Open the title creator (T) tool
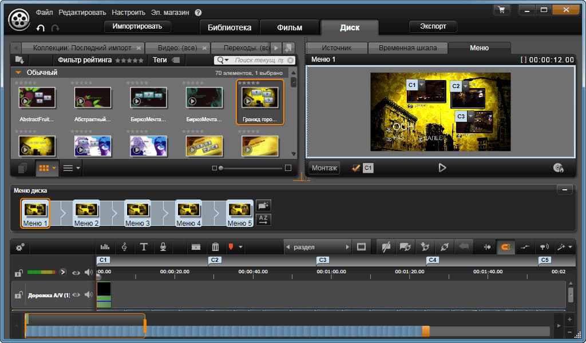The image size is (586, 343). [x=144, y=247]
